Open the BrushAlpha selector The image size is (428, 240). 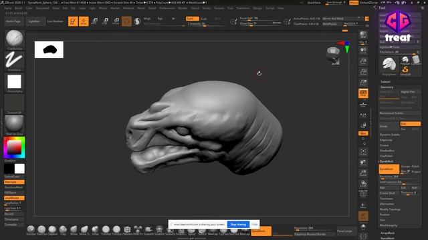(x=14, y=83)
